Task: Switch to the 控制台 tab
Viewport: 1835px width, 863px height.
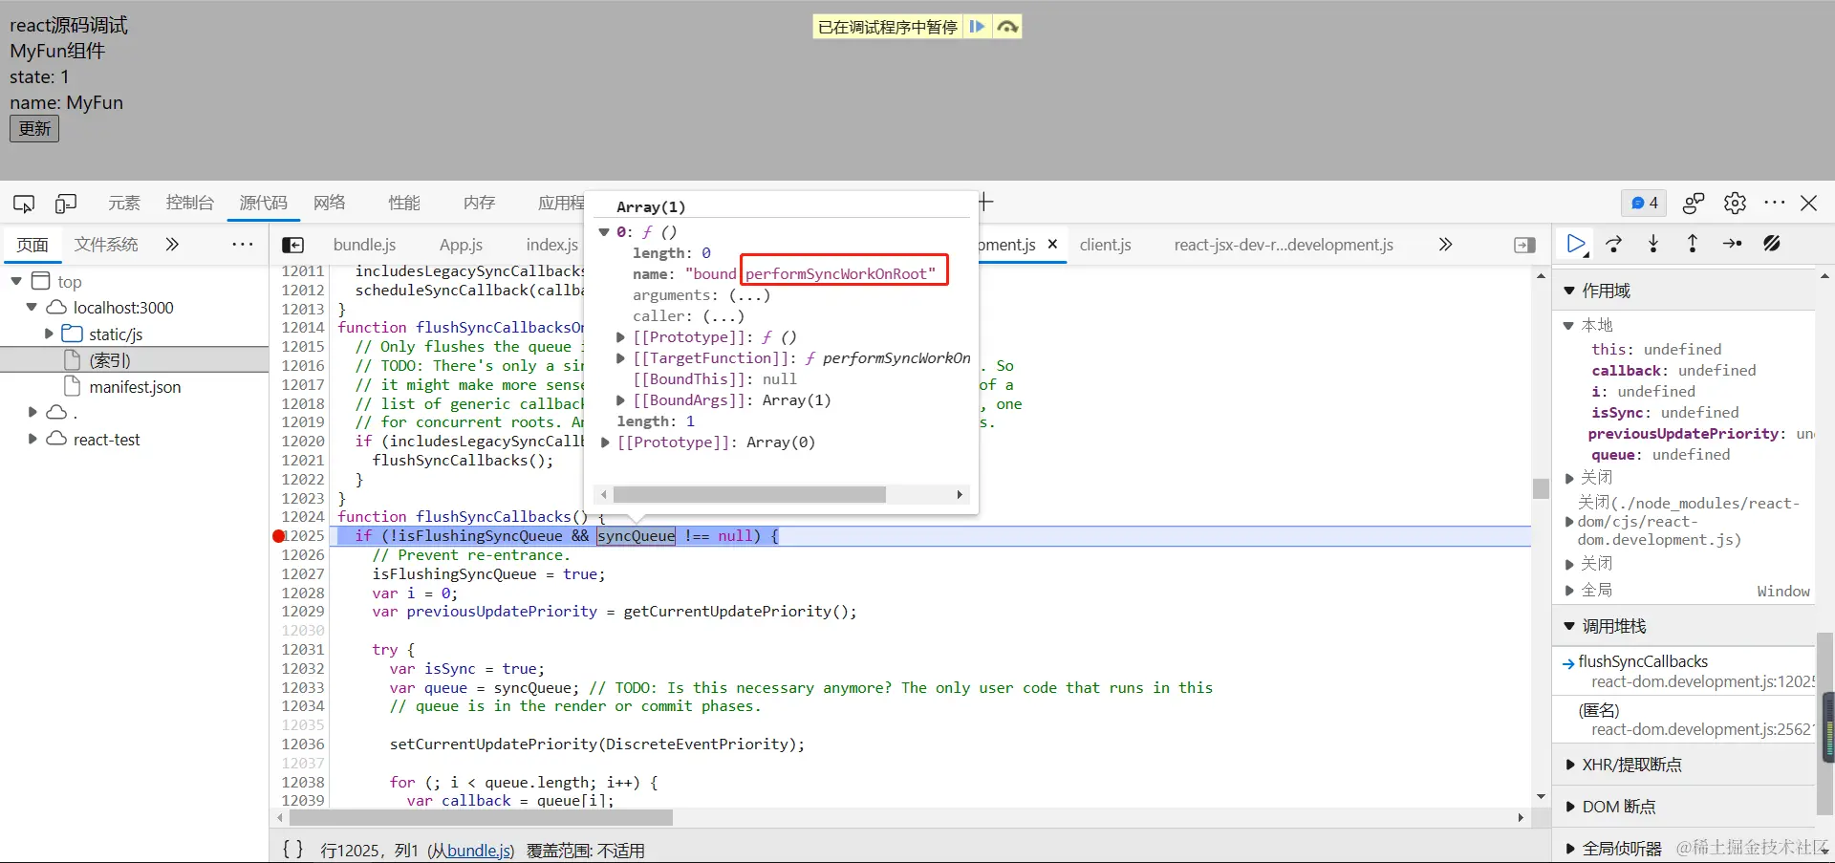Action: click(x=190, y=203)
